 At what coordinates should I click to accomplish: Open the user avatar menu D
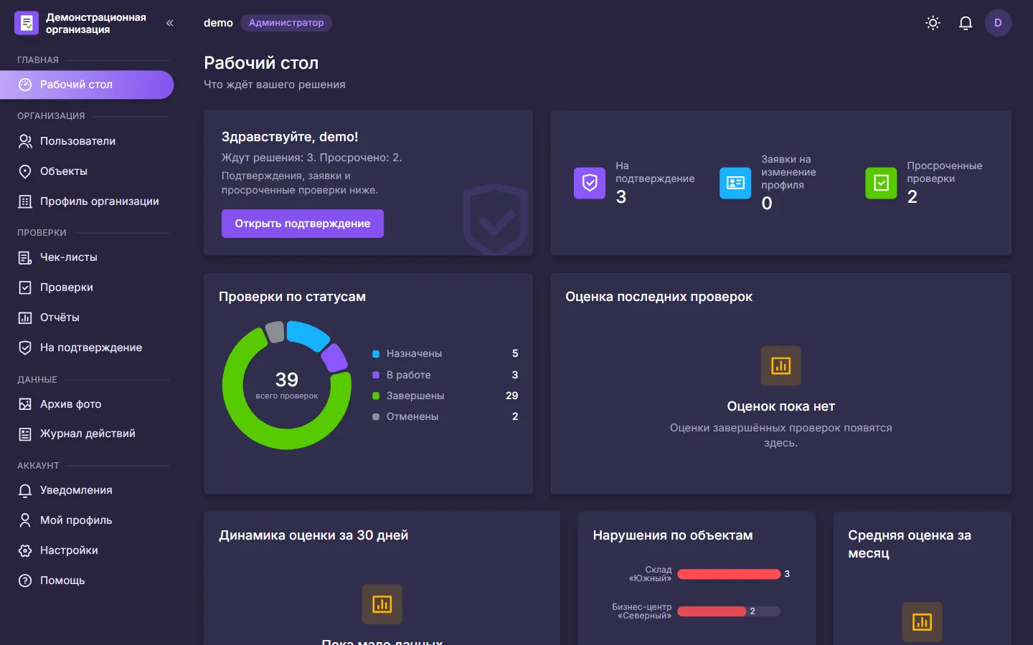(x=998, y=23)
